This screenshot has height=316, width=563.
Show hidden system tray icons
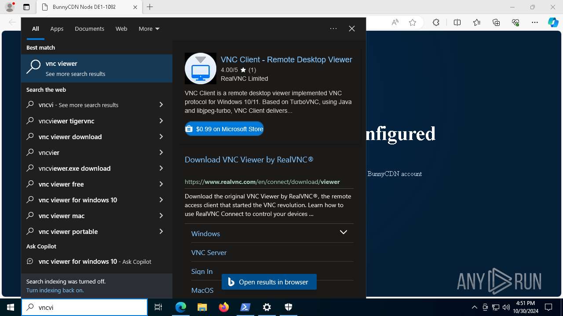(x=474, y=307)
